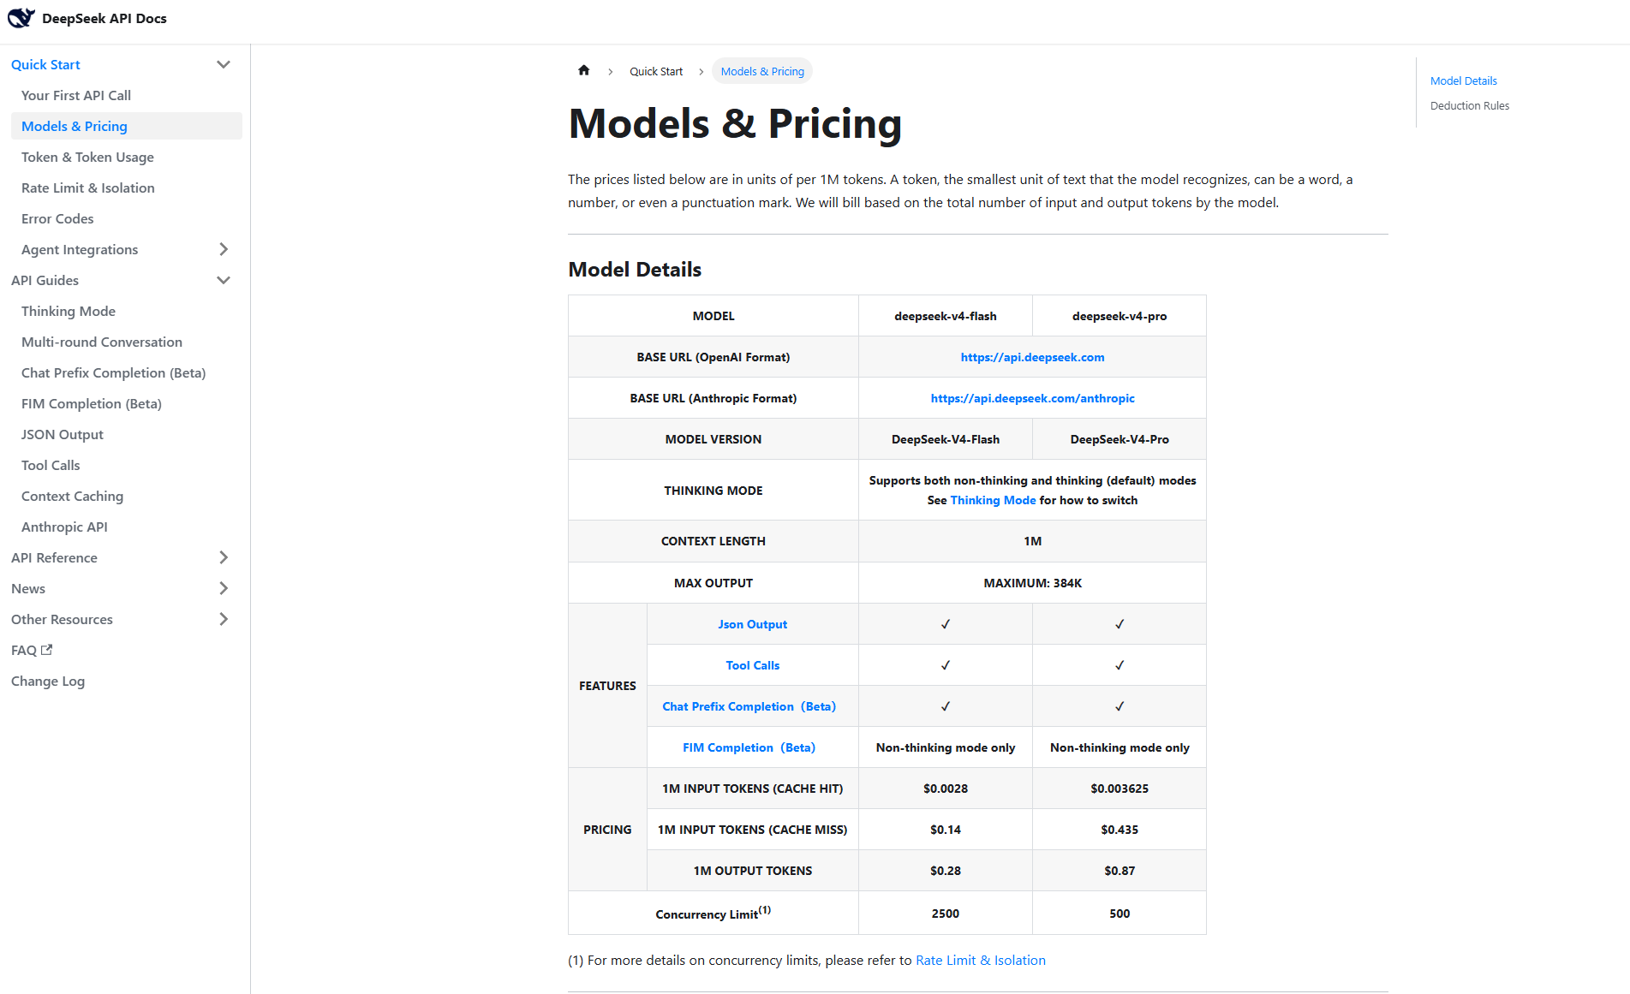1630x994 pixels.
Task: Click the Quick Start breadcrumb
Action: coord(656,71)
